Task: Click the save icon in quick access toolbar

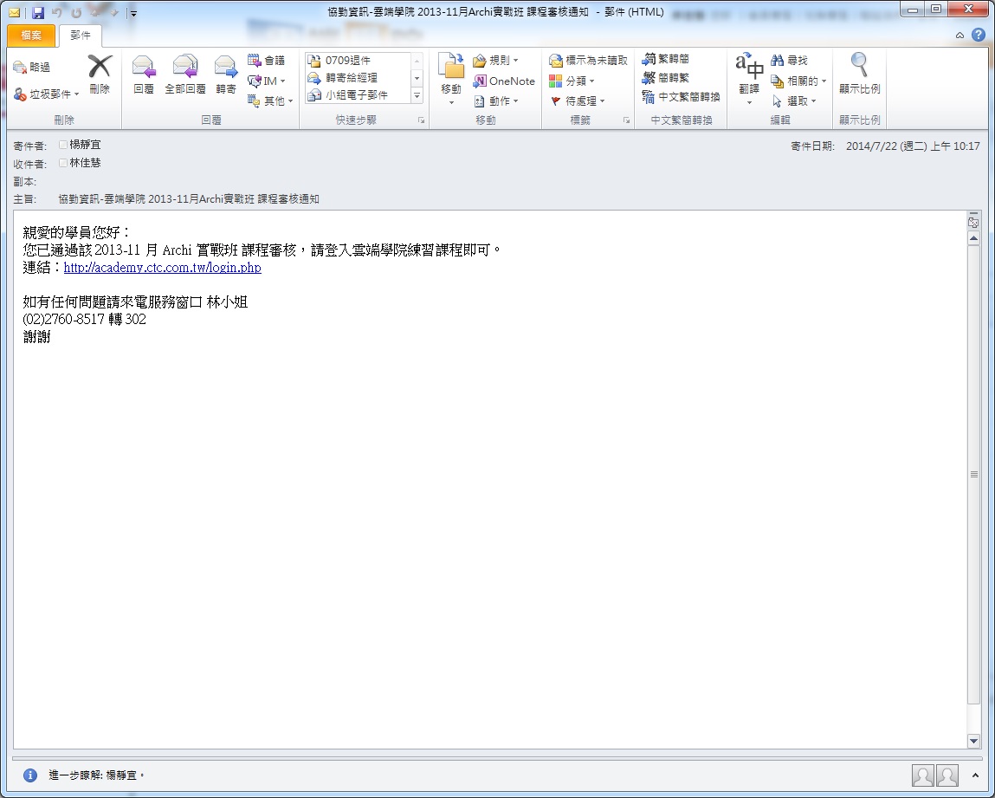Action: tap(38, 13)
